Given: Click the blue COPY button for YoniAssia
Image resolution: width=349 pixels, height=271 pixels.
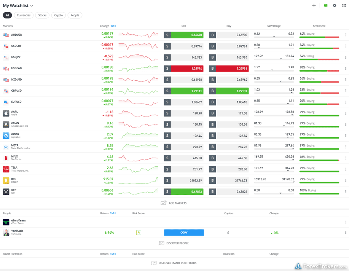Looking at the screenshot, I should tap(184, 233).
